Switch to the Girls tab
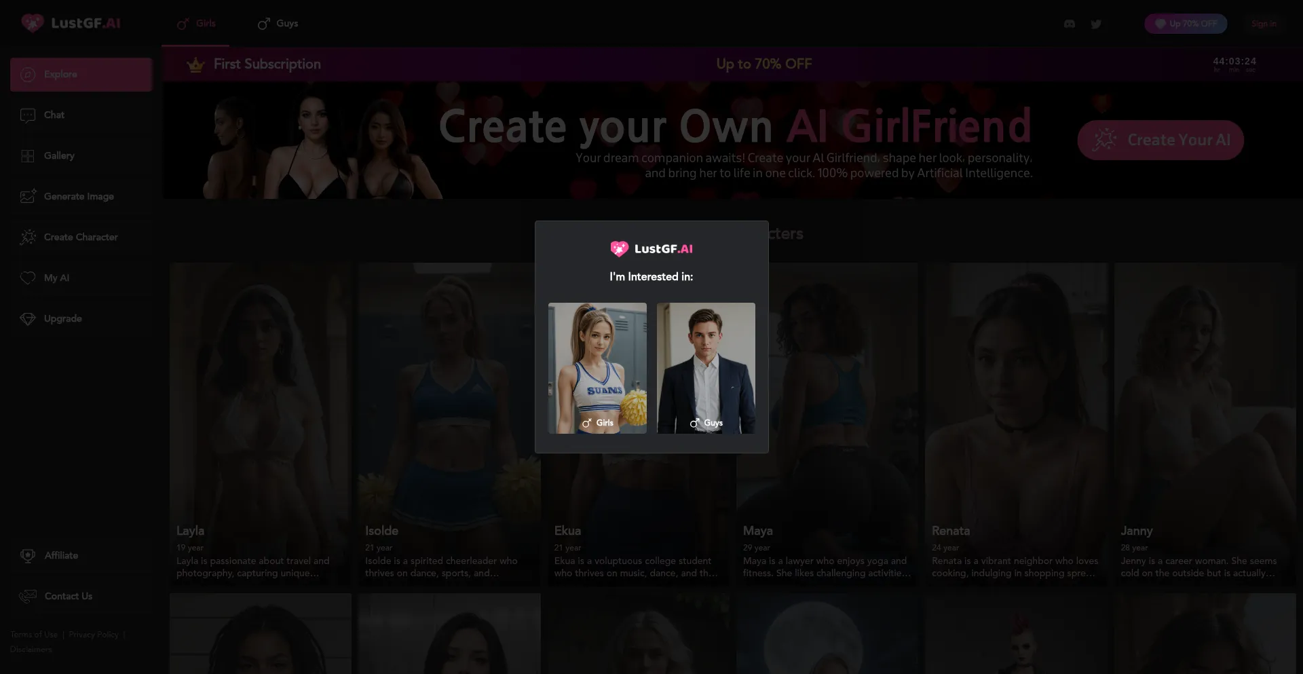This screenshot has width=1303, height=674. coord(197,24)
